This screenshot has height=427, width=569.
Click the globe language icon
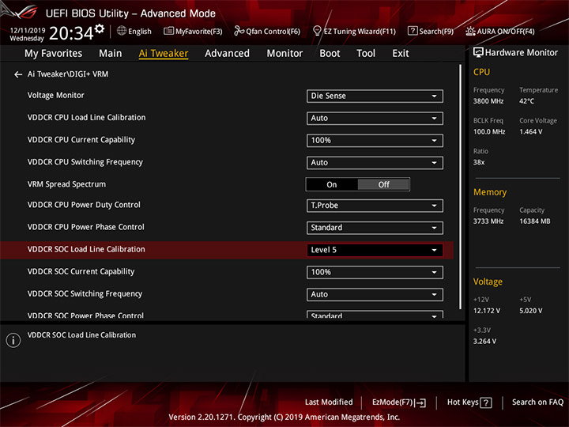point(122,31)
